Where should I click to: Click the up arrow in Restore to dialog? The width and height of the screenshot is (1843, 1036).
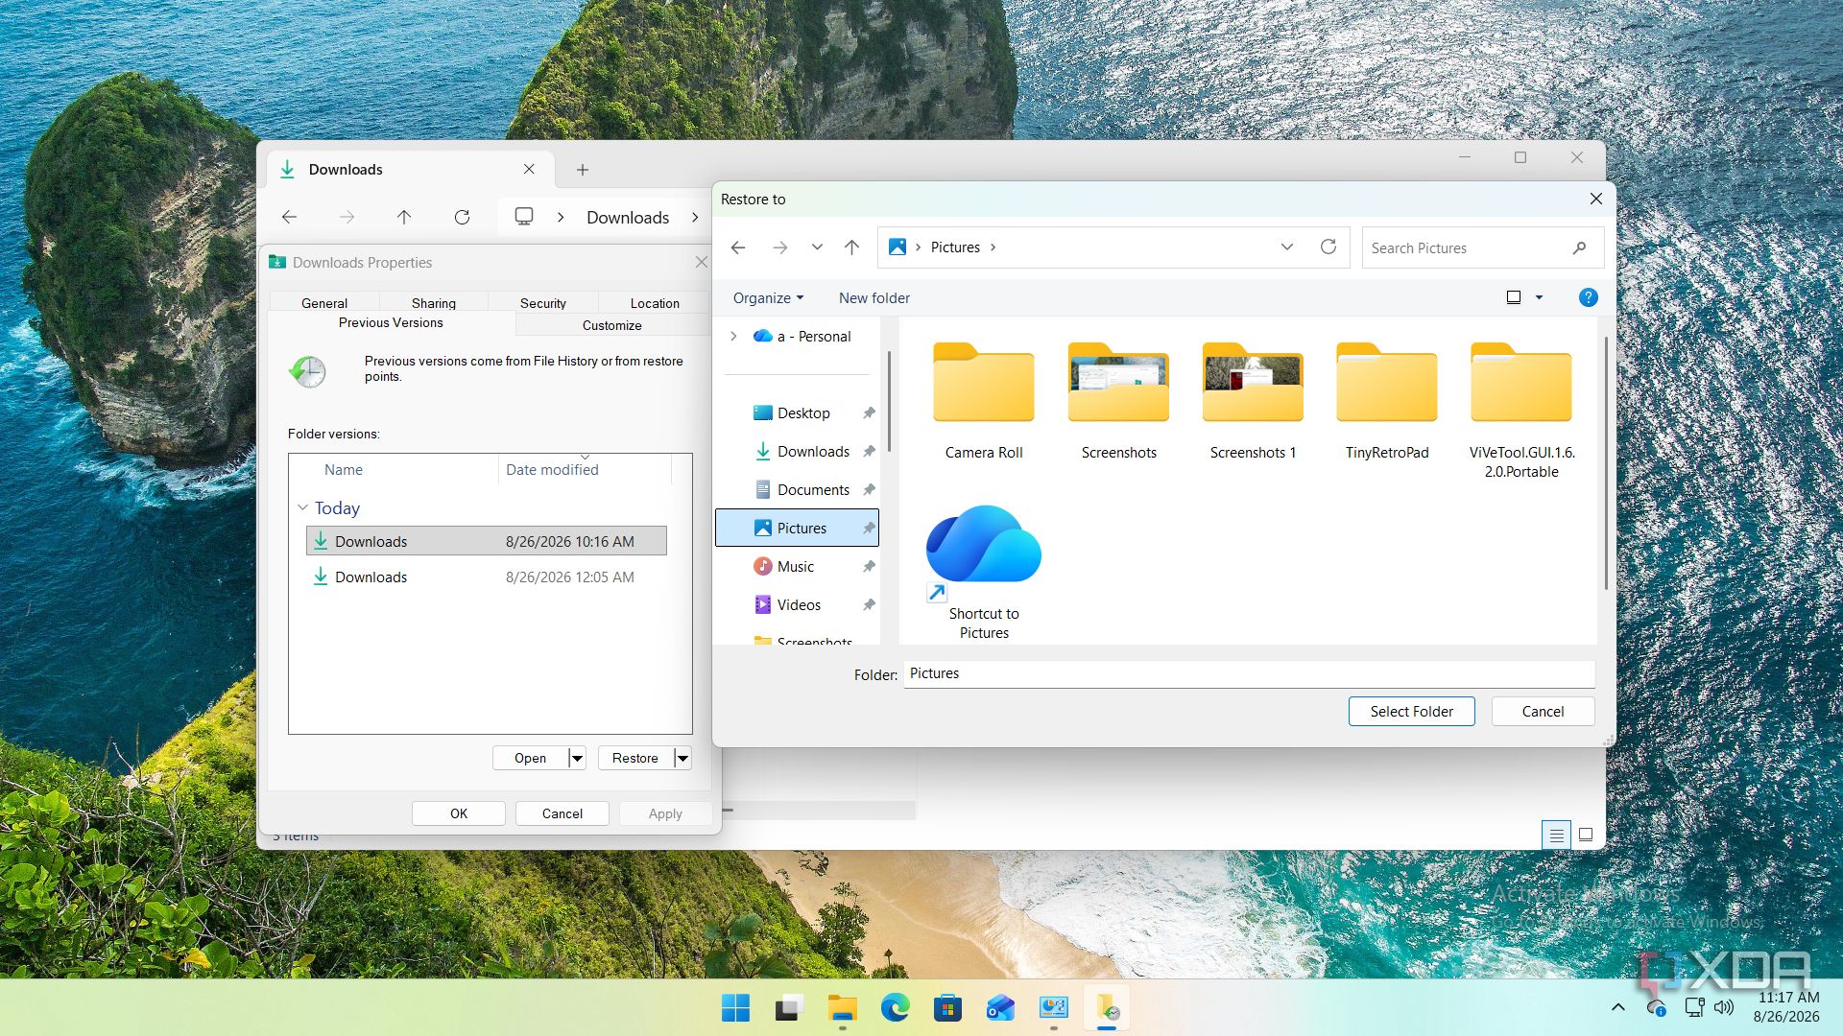pyautogui.click(x=851, y=247)
